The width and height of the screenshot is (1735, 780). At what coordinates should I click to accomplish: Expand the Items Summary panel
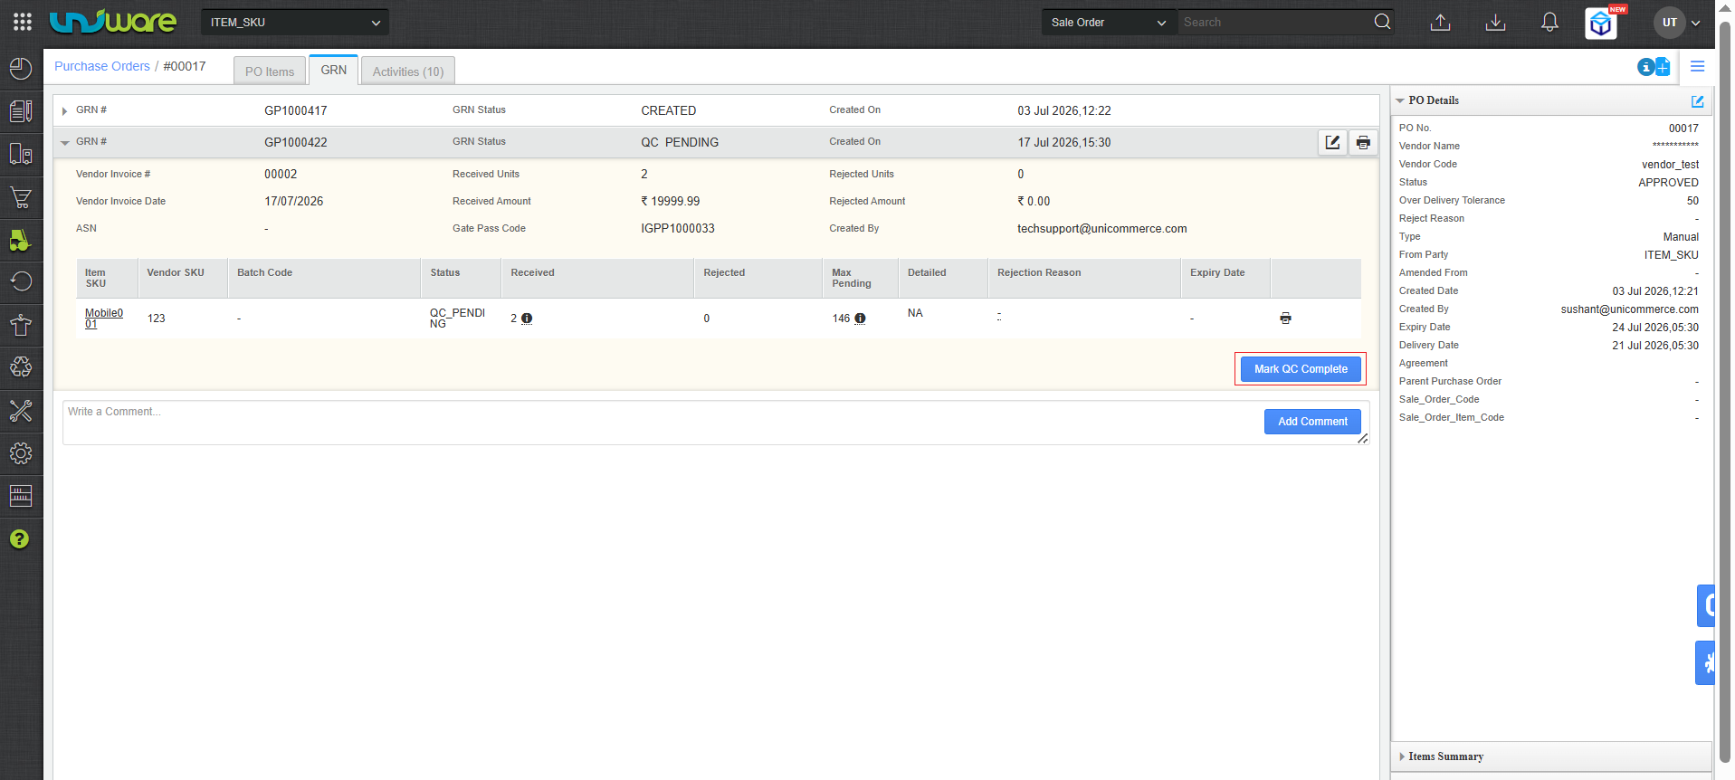(1402, 756)
